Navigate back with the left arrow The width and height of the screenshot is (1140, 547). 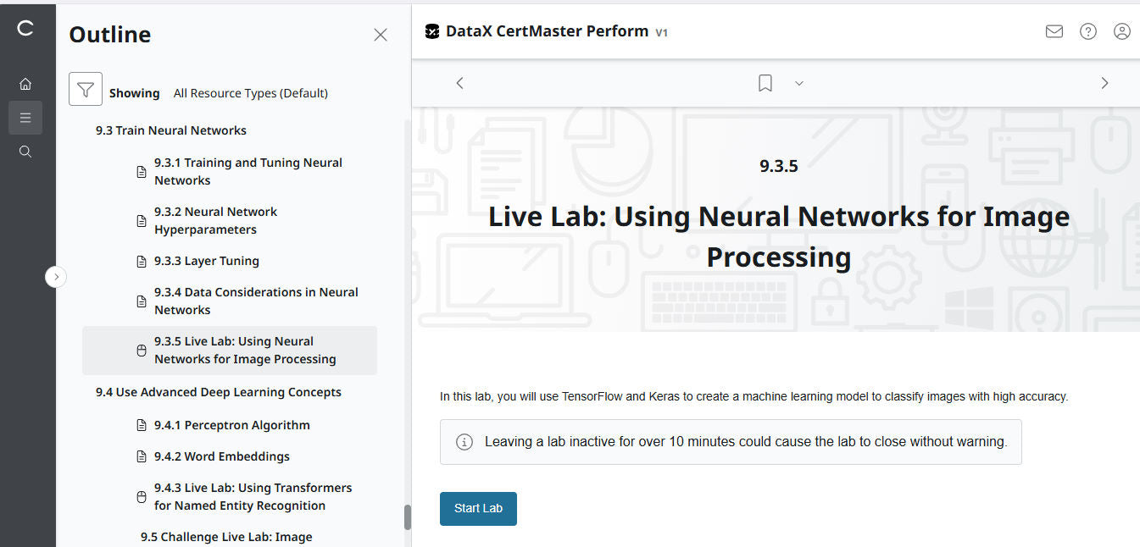(459, 82)
